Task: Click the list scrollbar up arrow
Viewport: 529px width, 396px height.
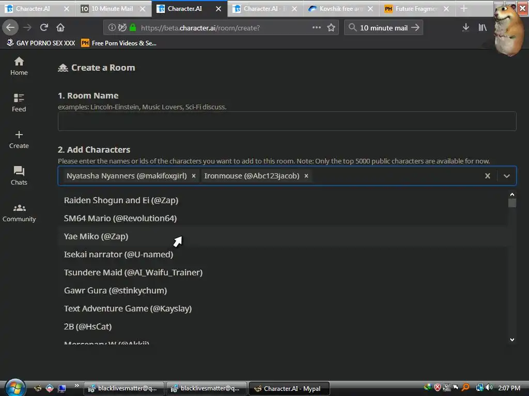Action: click(x=512, y=194)
